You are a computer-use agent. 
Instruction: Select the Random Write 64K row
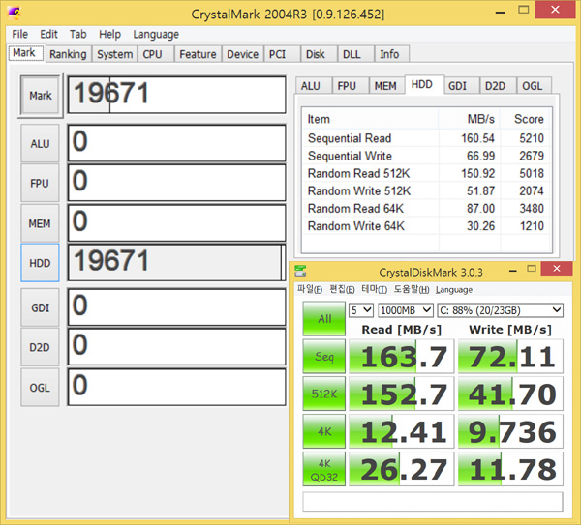[426, 225]
